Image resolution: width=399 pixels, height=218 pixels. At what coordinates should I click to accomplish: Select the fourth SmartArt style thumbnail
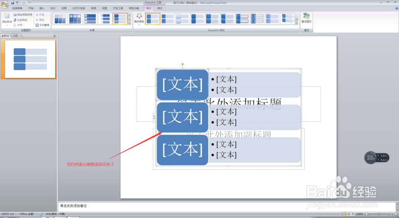[198, 19]
